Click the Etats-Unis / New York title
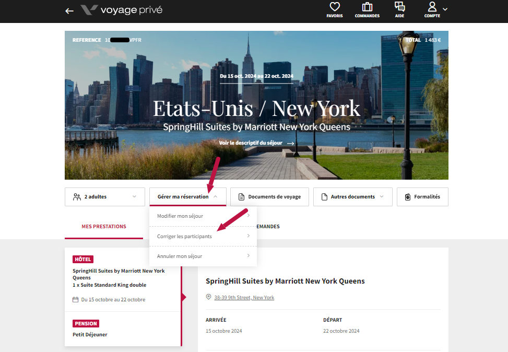The height and width of the screenshot is (352, 508). [x=256, y=108]
